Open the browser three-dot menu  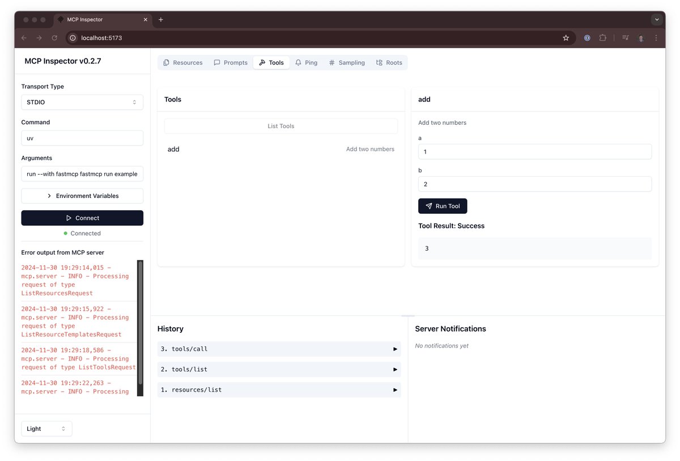pyautogui.click(x=656, y=38)
